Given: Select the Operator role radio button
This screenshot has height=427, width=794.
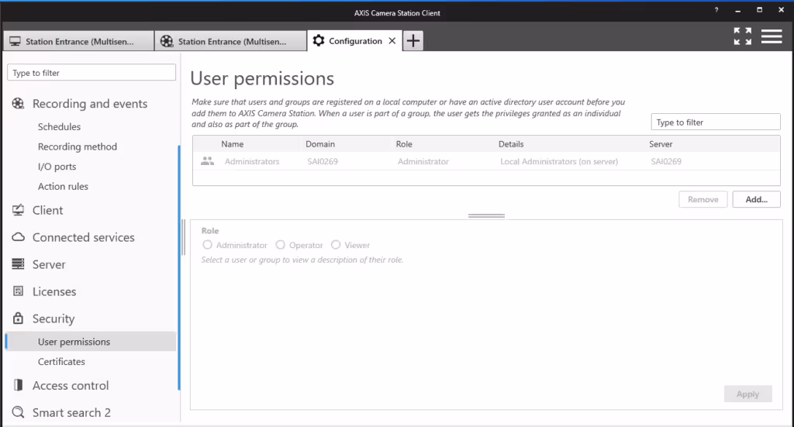Looking at the screenshot, I should click(x=280, y=245).
